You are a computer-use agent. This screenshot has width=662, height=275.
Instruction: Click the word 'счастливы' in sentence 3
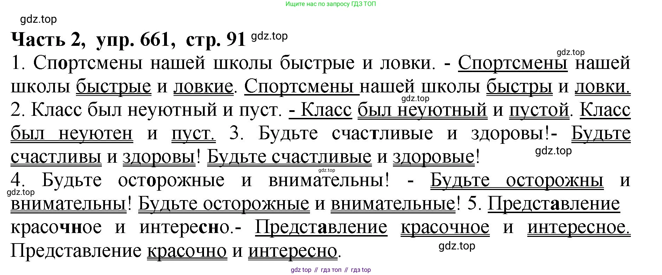coord(56,157)
